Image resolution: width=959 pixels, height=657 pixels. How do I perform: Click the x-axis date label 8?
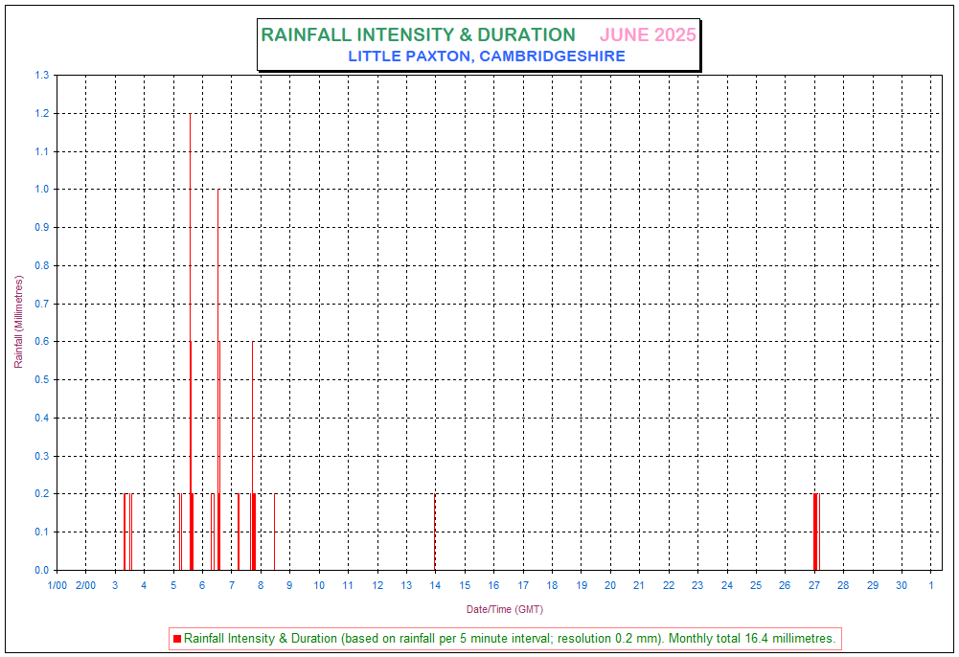tap(261, 585)
